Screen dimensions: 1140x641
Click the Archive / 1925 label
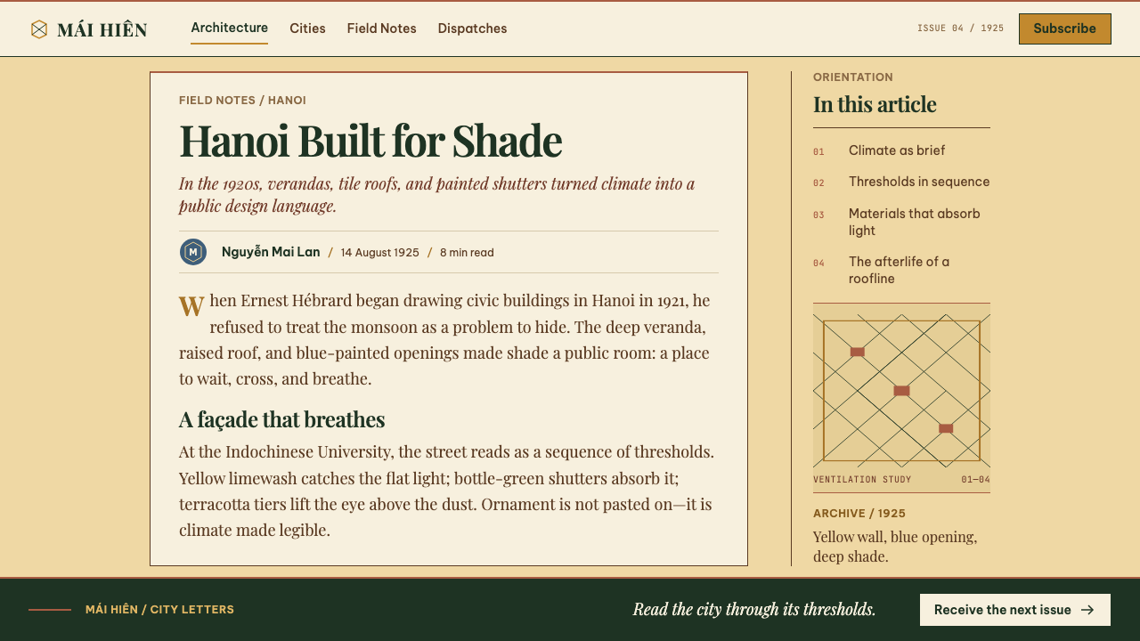[859, 514]
